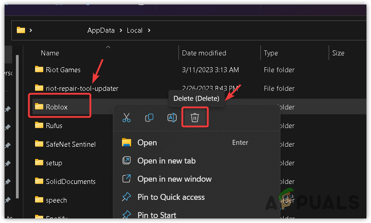Expand the chevron after Local in path

(150, 30)
